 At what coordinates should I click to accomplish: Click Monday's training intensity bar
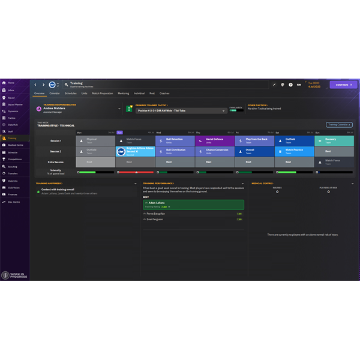pos(95,172)
